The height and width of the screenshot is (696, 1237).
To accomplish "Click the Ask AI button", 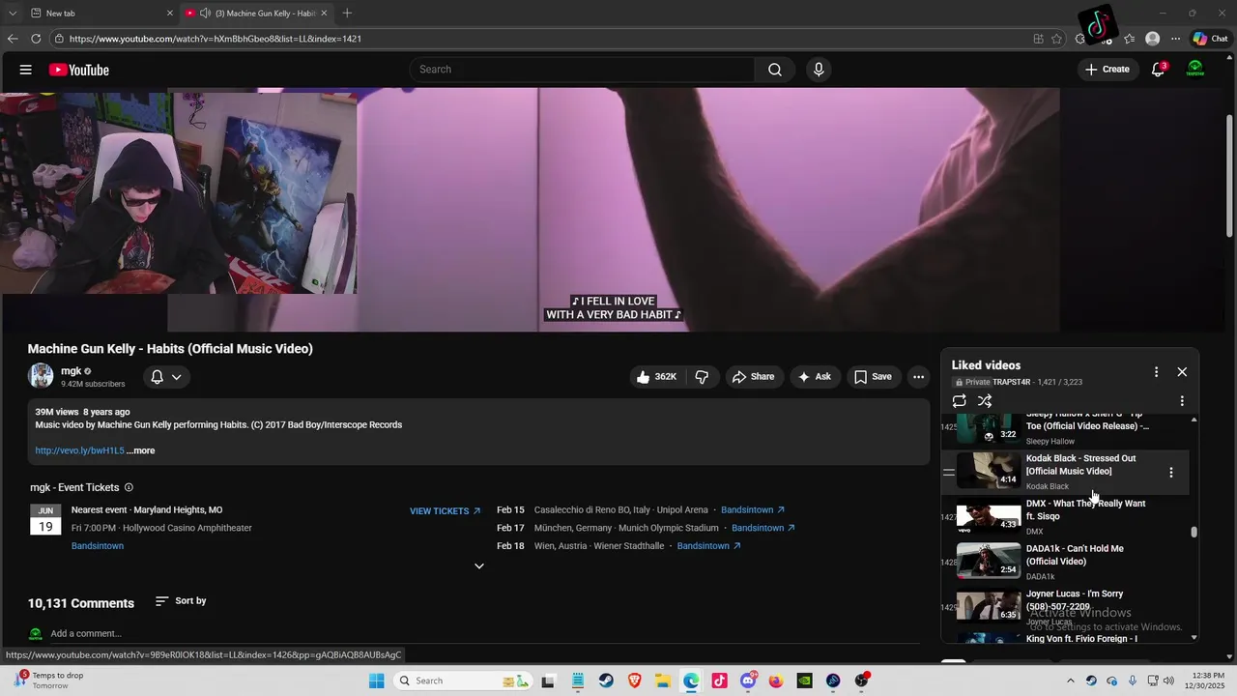I will 814,377.
